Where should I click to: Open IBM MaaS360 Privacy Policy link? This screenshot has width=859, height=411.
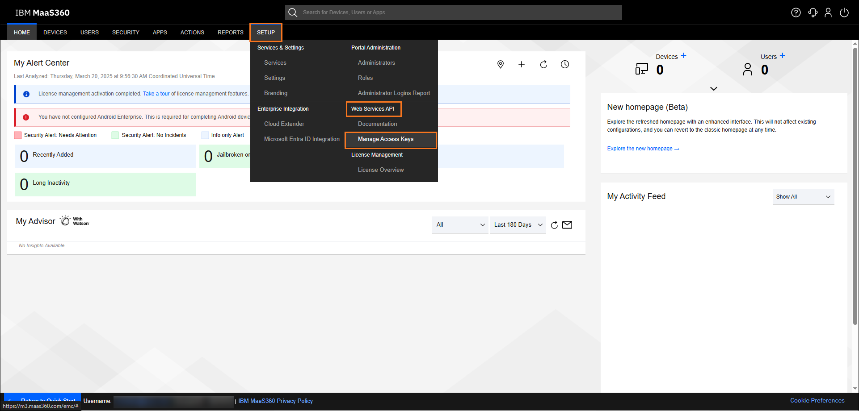tap(275, 401)
